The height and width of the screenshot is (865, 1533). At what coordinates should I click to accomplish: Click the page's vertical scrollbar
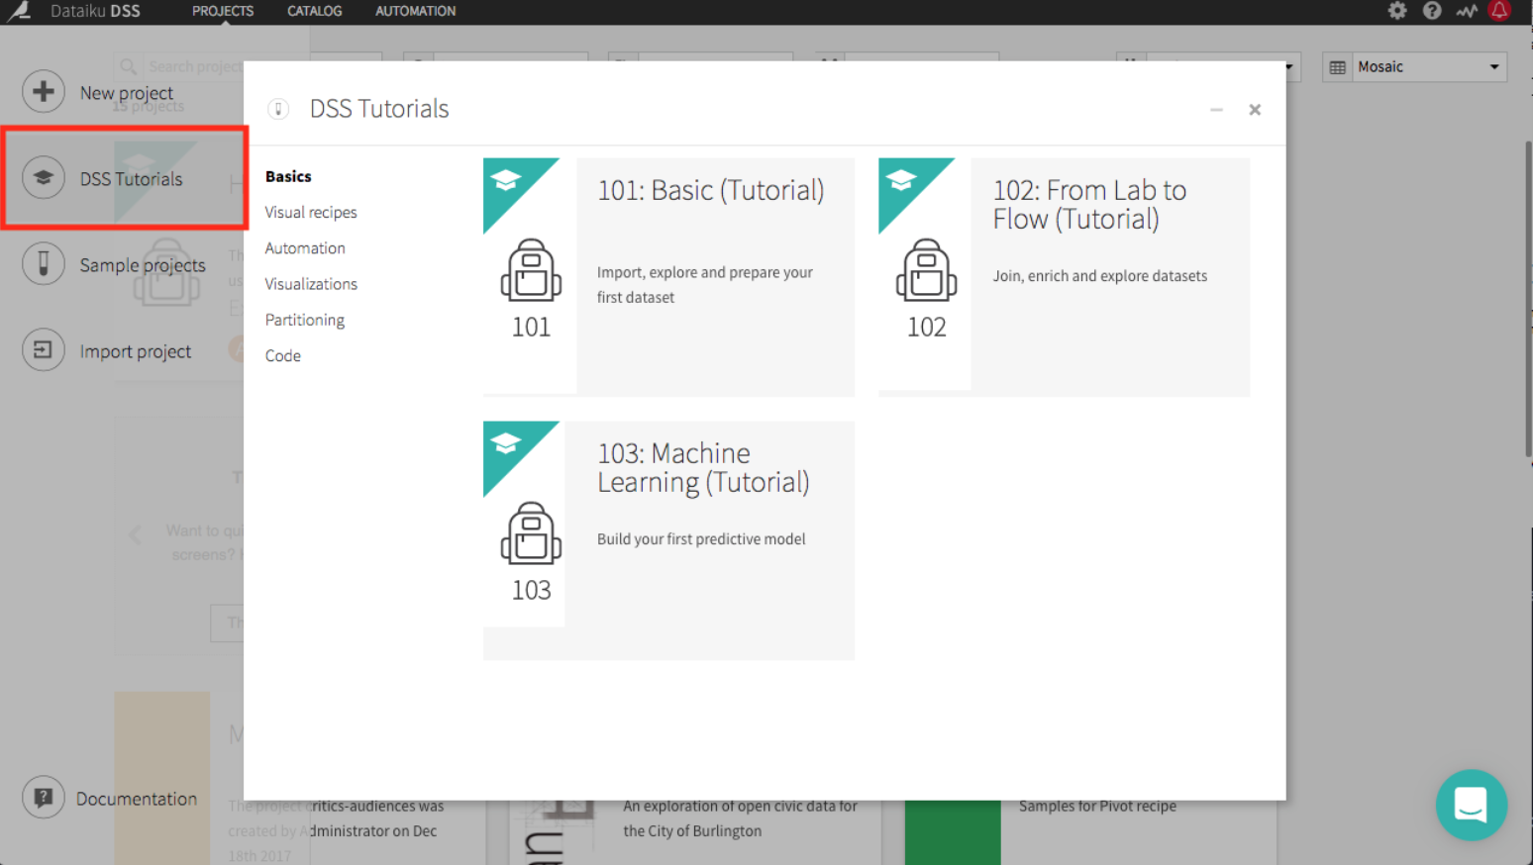(x=1528, y=297)
